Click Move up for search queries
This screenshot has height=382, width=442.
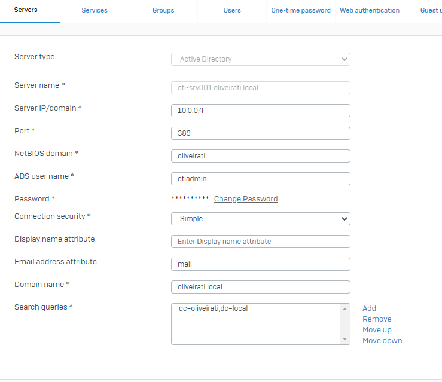click(x=377, y=330)
